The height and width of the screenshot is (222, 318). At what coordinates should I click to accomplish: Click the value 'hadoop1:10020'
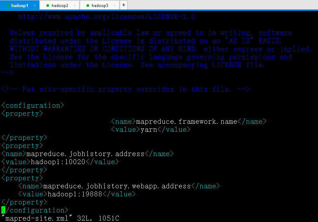[58, 162]
